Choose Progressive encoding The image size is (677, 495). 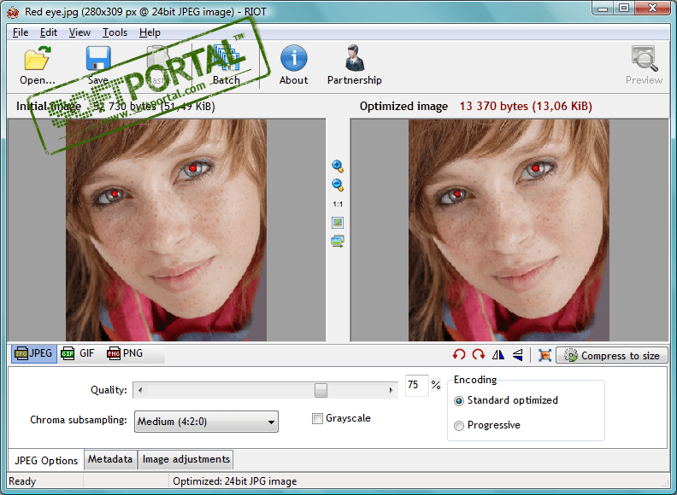(x=459, y=426)
